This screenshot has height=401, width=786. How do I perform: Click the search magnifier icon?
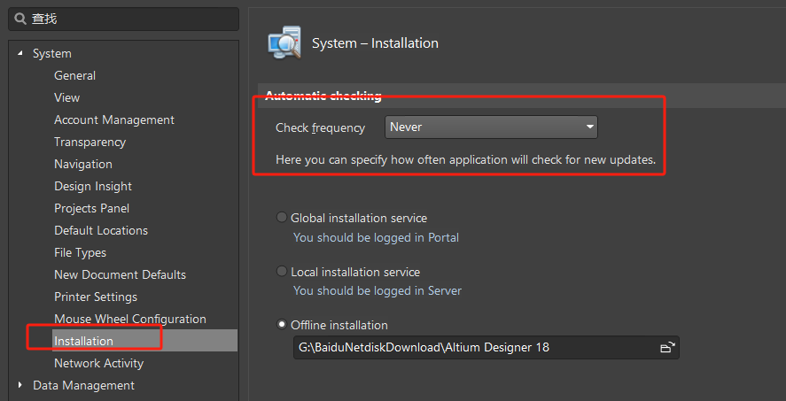click(20, 19)
